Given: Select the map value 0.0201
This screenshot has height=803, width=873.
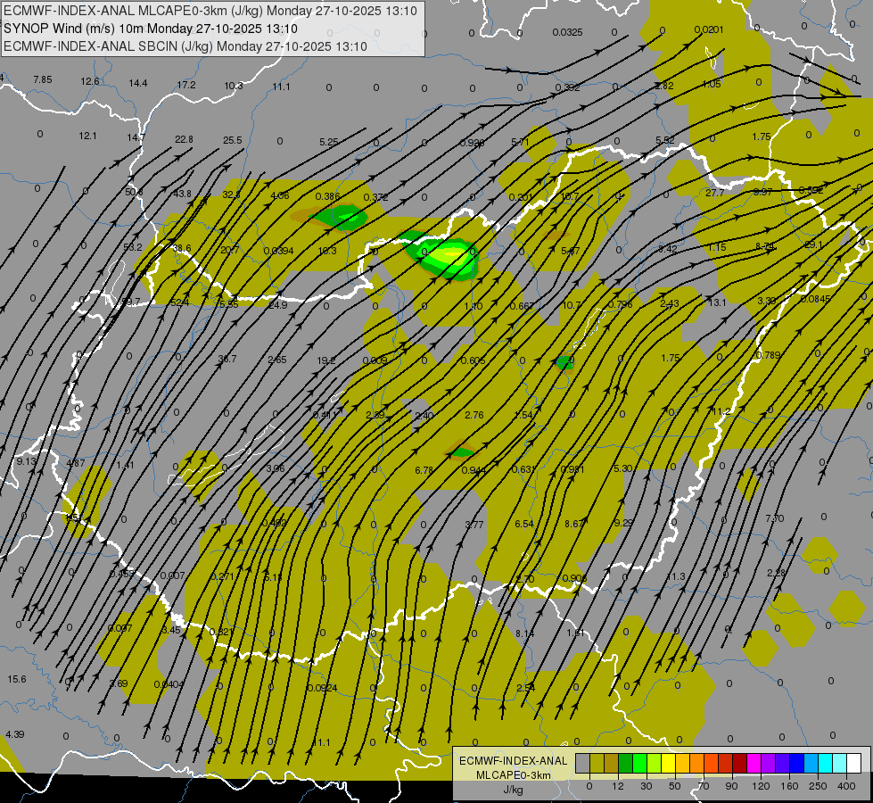Looking at the screenshot, I should [709, 29].
